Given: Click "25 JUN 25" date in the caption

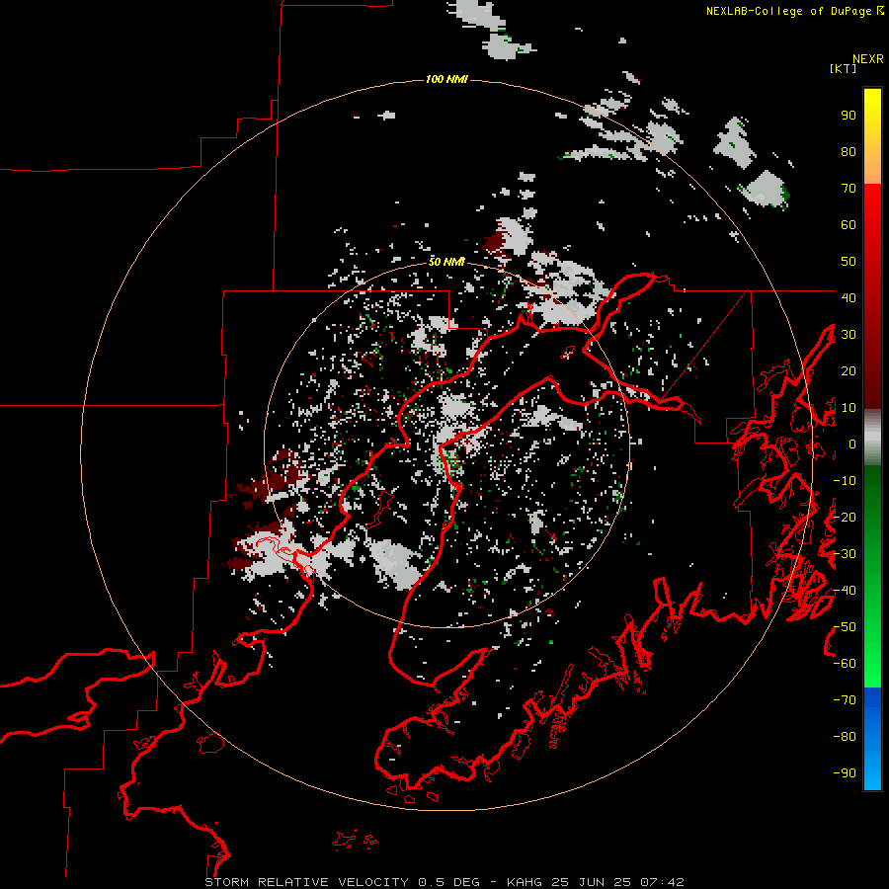Looking at the screenshot, I should 591,882.
